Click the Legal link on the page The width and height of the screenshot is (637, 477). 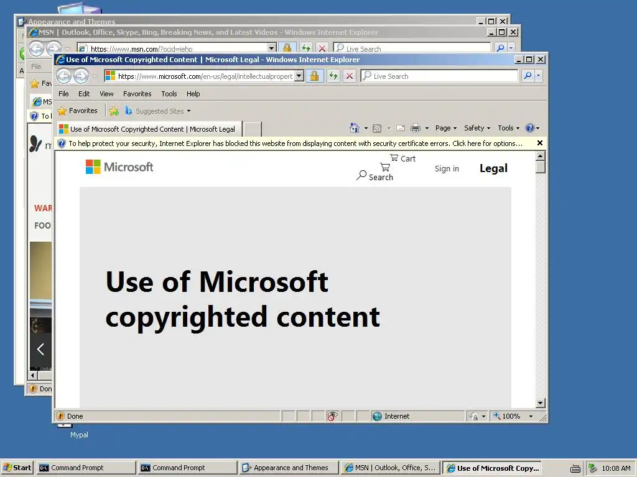coord(493,168)
